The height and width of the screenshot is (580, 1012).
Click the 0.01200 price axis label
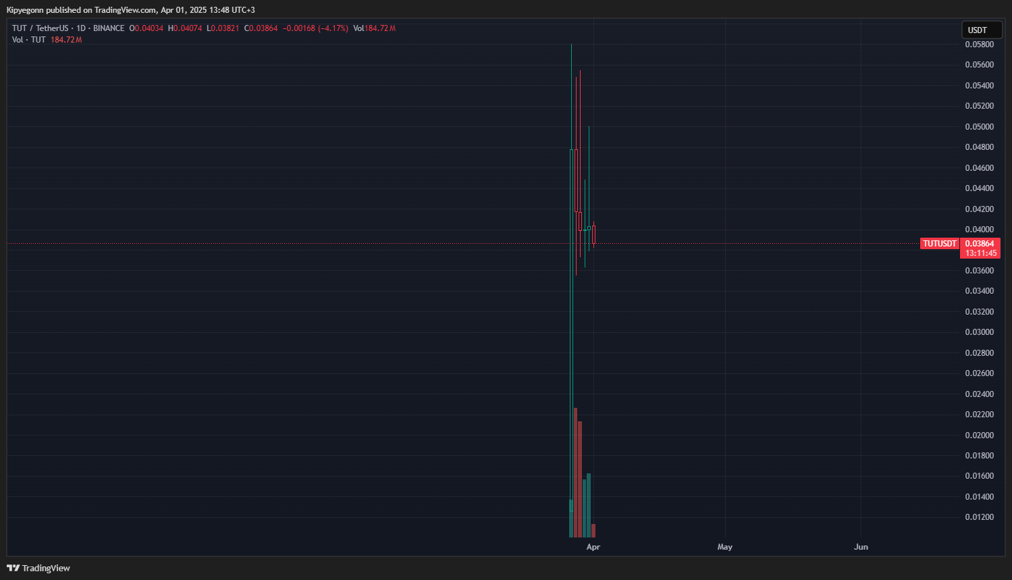pos(979,517)
